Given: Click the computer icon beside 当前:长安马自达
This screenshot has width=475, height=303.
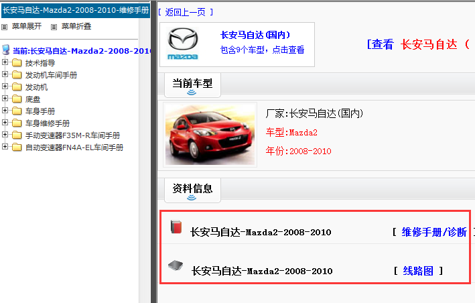Looking at the screenshot, I should (6, 50).
